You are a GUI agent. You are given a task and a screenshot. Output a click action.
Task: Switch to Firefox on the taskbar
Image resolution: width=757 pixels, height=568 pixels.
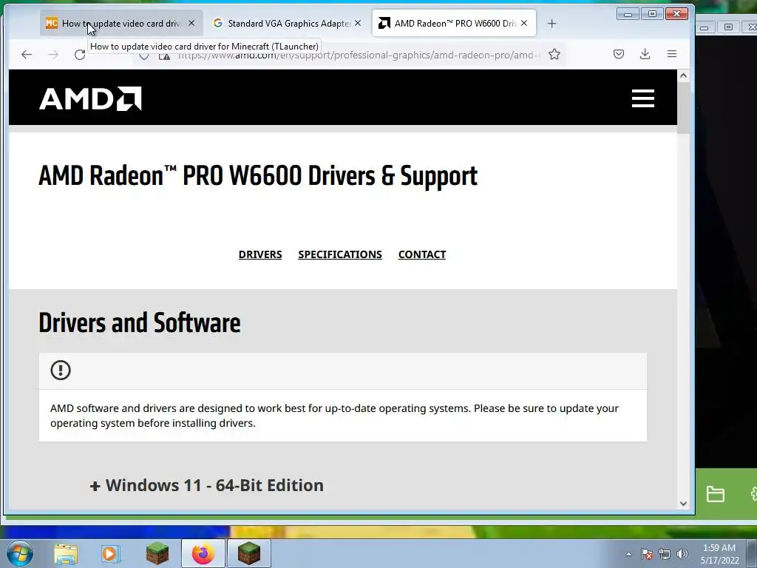click(203, 553)
